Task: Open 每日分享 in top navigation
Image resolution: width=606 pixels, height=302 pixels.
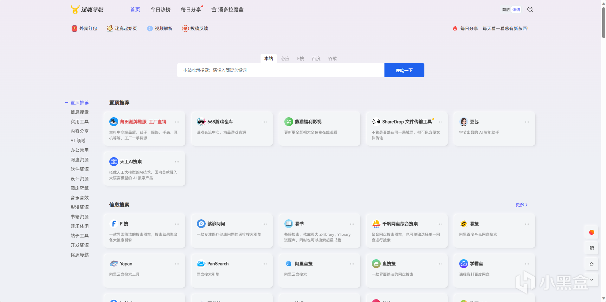Action: point(191,10)
